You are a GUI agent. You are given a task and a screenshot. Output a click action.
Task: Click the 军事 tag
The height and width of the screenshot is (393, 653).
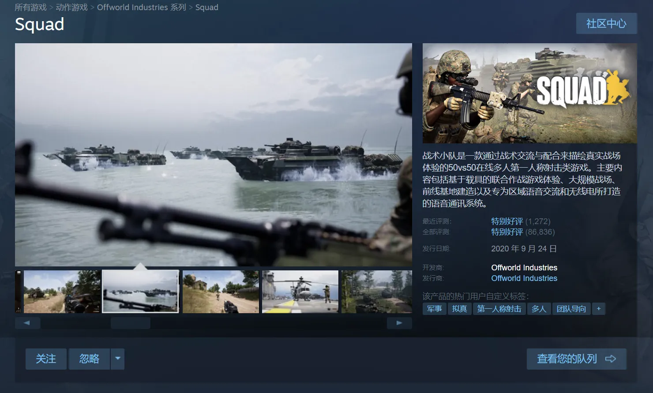coord(434,309)
